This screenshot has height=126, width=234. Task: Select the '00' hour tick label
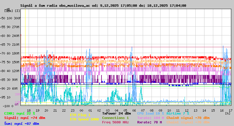(81, 110)
